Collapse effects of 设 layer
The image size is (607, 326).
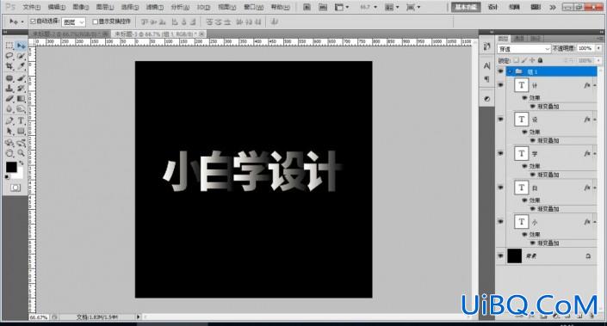tap(594, 120)
